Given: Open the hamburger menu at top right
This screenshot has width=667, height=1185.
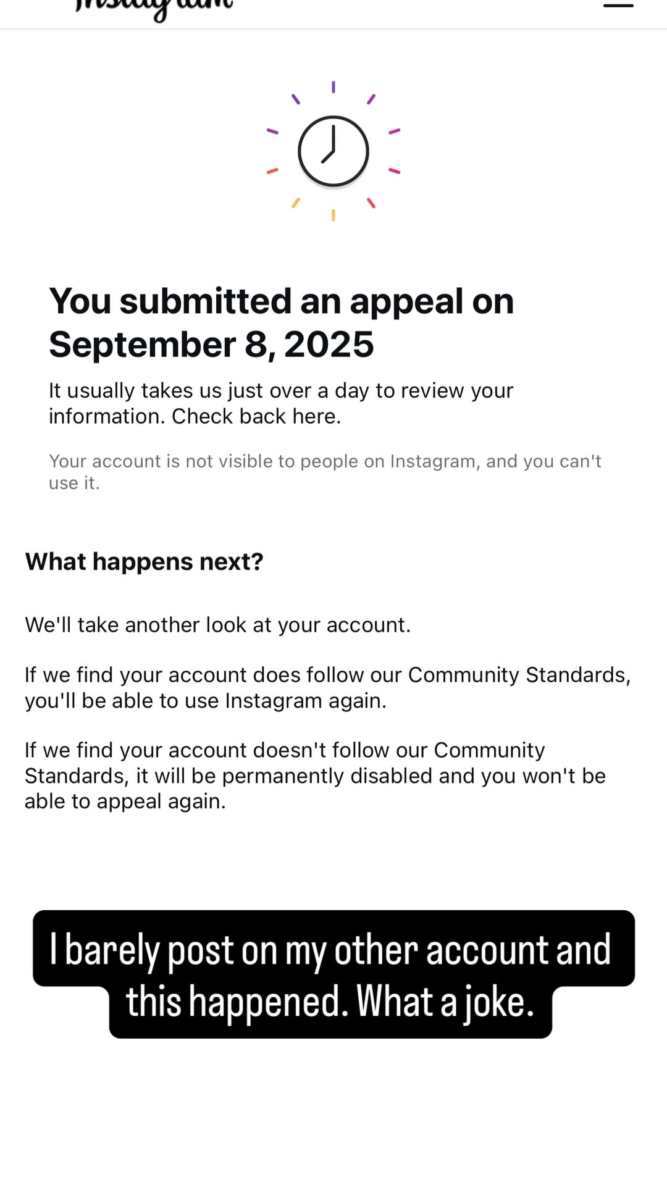Looking at the screenshot, I should [x=618, y=5].
